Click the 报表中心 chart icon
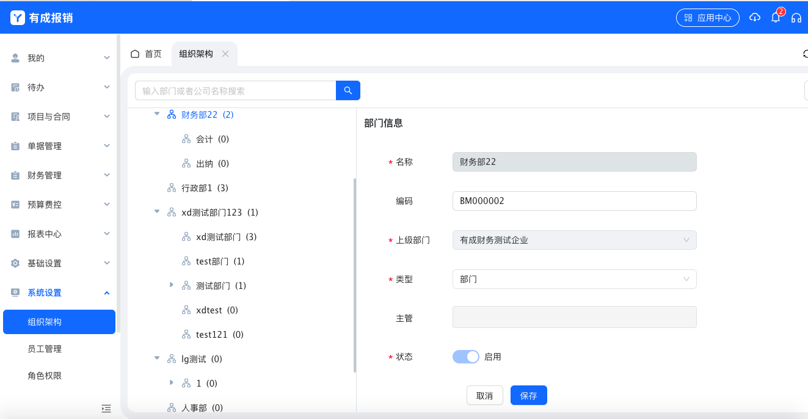 [15, 234]
